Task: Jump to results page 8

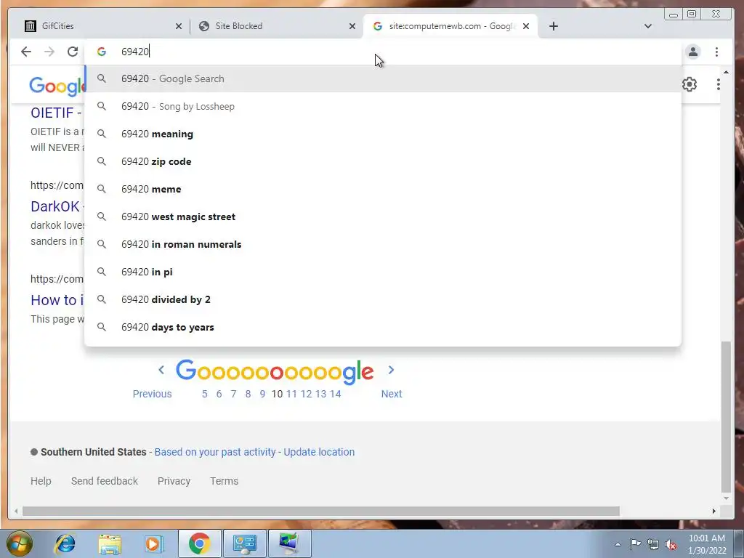Action: (248, 394)
